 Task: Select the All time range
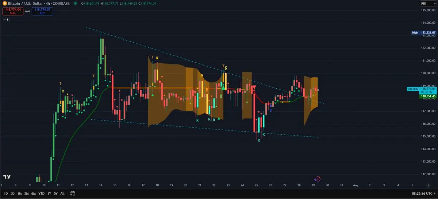click(62, 193)
